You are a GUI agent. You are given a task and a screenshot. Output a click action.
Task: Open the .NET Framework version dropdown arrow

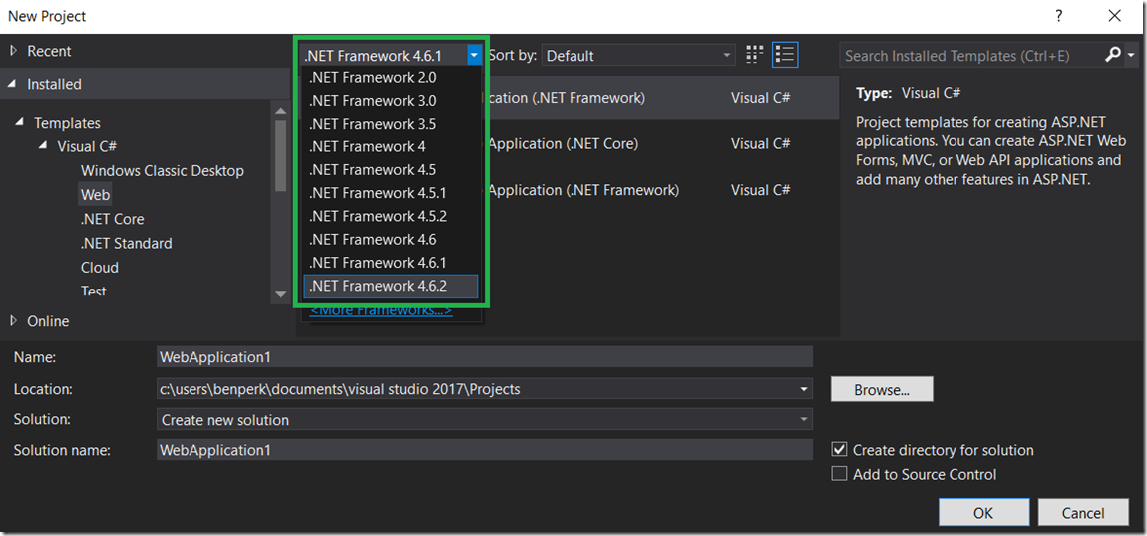(x=475, y=55)
